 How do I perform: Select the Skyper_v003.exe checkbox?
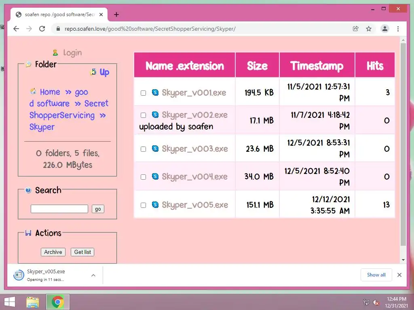pos(144,149)
